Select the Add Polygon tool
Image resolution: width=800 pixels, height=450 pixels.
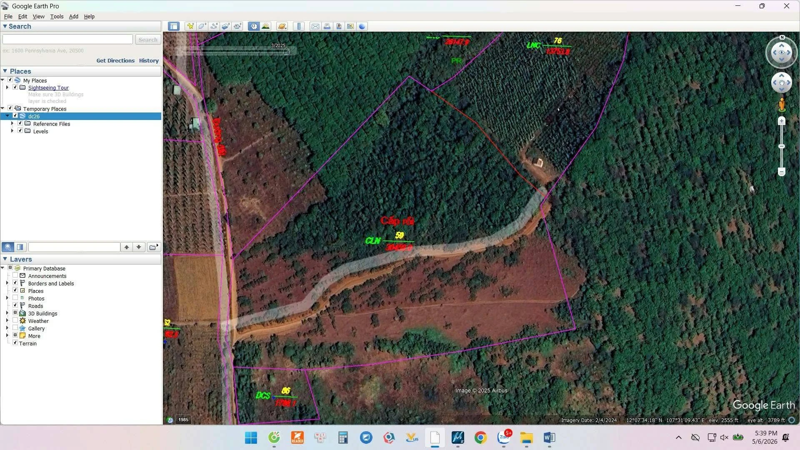click(202, 26)
